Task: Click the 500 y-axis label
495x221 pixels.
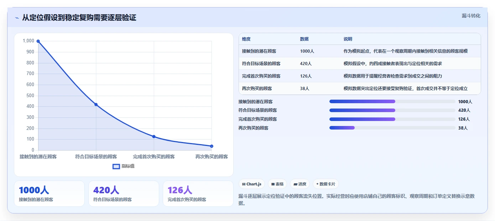Action: (30, 96)
